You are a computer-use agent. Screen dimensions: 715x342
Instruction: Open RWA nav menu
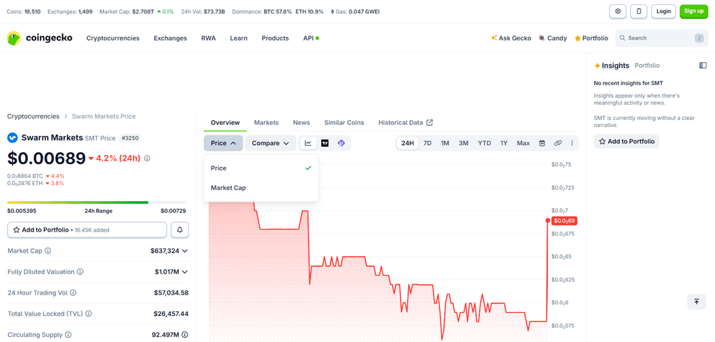(208, 38)
